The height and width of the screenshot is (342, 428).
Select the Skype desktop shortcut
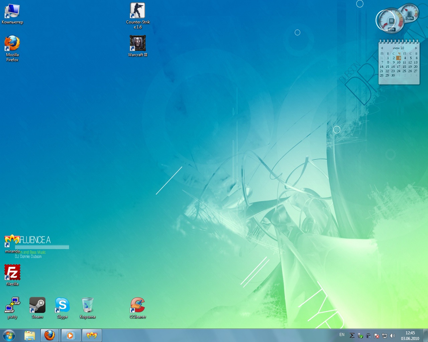click(x=62, y=305)
